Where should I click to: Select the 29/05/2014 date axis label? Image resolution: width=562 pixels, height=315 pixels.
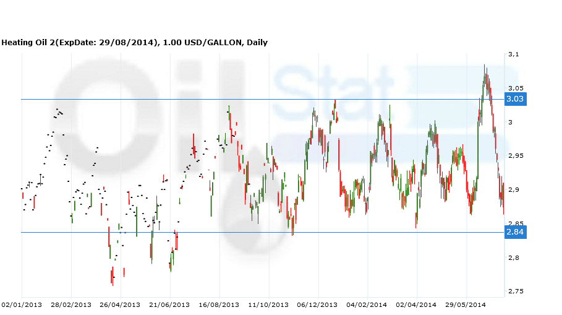pos(466,304)
